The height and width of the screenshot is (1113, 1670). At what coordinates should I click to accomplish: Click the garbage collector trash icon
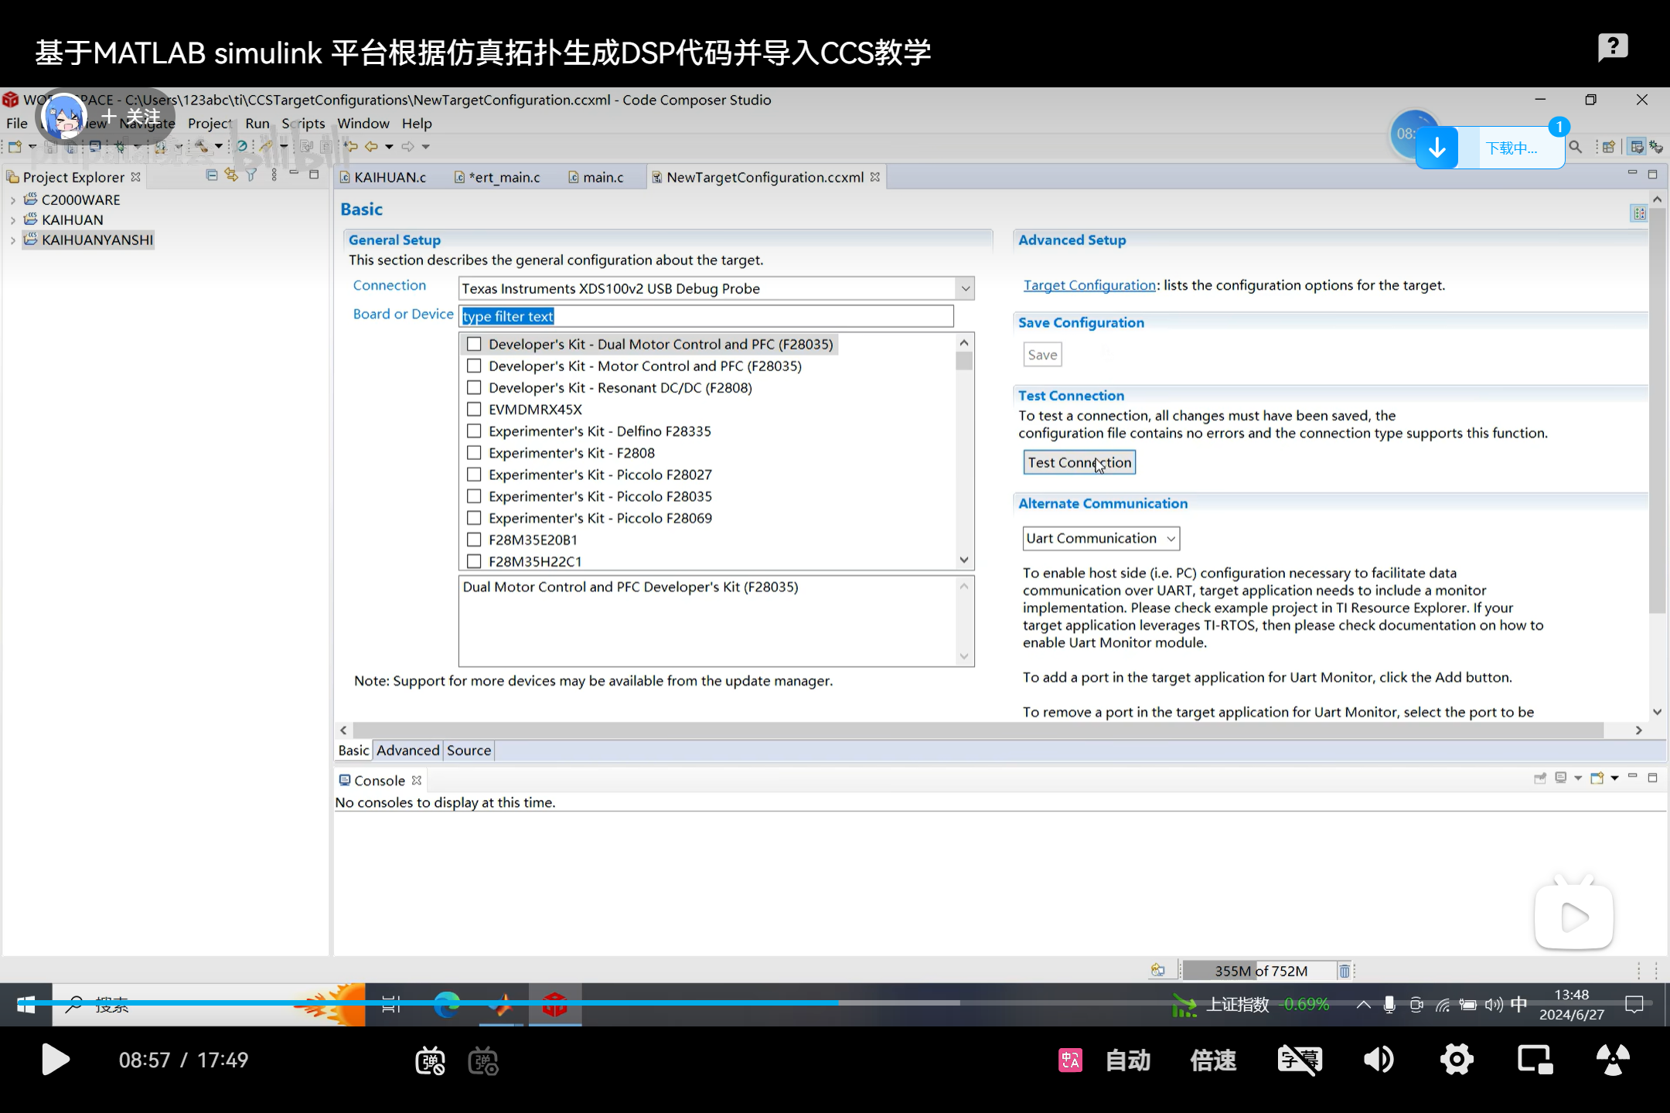(1345, 971)
